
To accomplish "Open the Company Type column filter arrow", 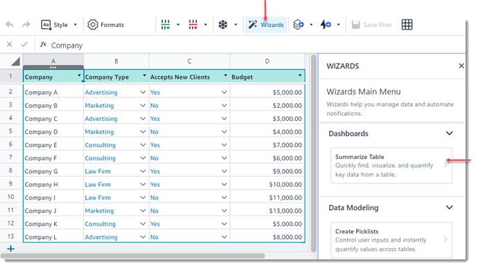I will click(144, 75).
